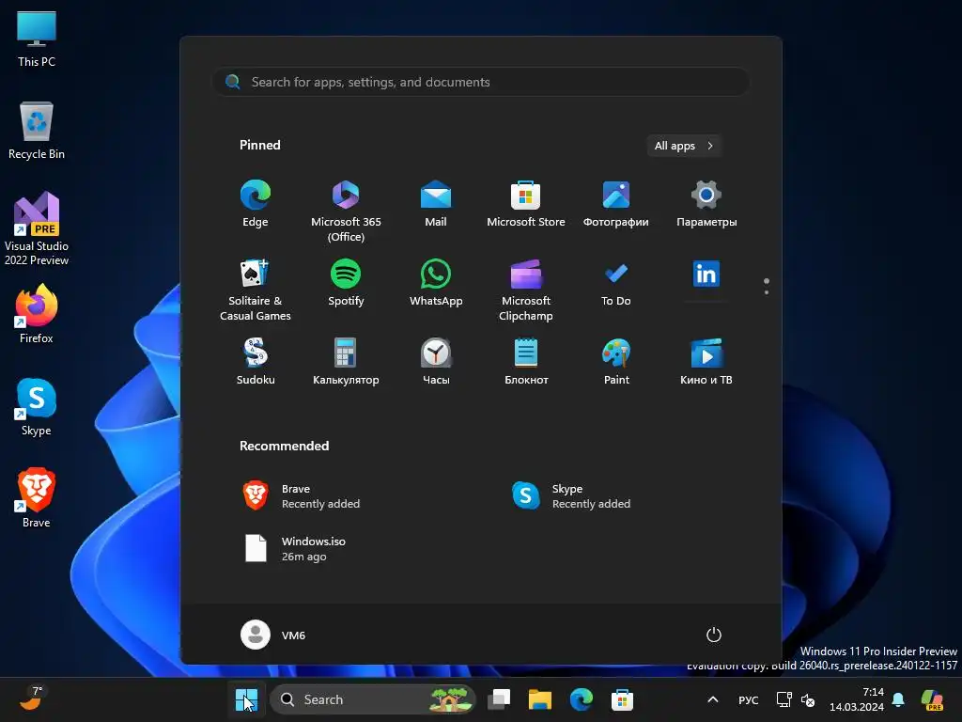962x722 pixels.
Task: Open the notification bell
Action: point(898,699)
